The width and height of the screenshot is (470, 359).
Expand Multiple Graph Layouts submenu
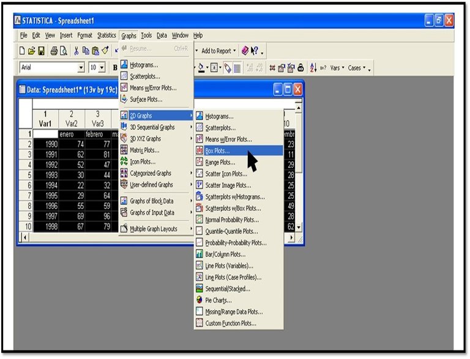156,229
